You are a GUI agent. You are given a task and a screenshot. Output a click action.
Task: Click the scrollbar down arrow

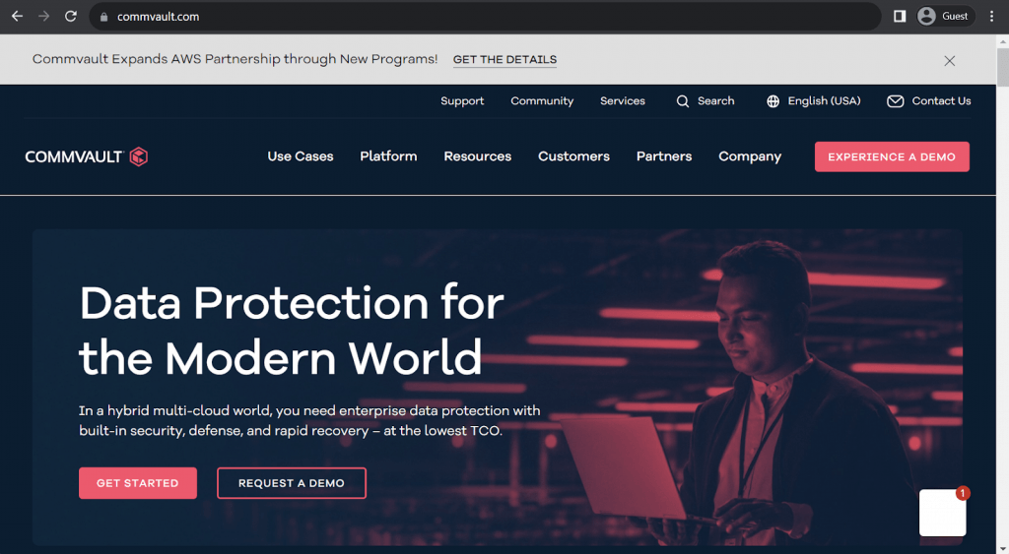pyautogui.click(x=1002, y=548)
